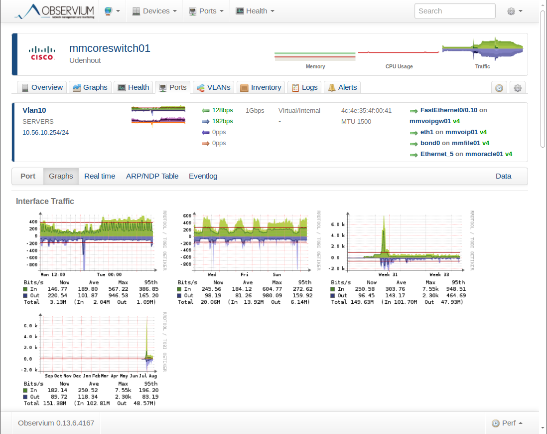The width and height of the screenshot is (547, 434).
Task: Click the Overview tab server icon
Action: (25, 87)
